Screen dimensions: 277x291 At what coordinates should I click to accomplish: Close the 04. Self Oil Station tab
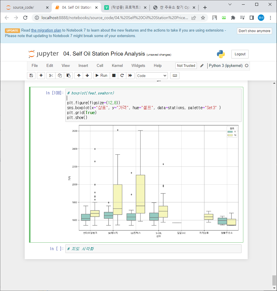(96, 8)
